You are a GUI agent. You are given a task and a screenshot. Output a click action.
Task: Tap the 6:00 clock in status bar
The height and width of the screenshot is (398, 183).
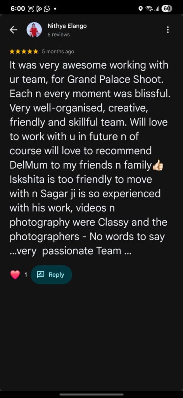tap(18, 9)
